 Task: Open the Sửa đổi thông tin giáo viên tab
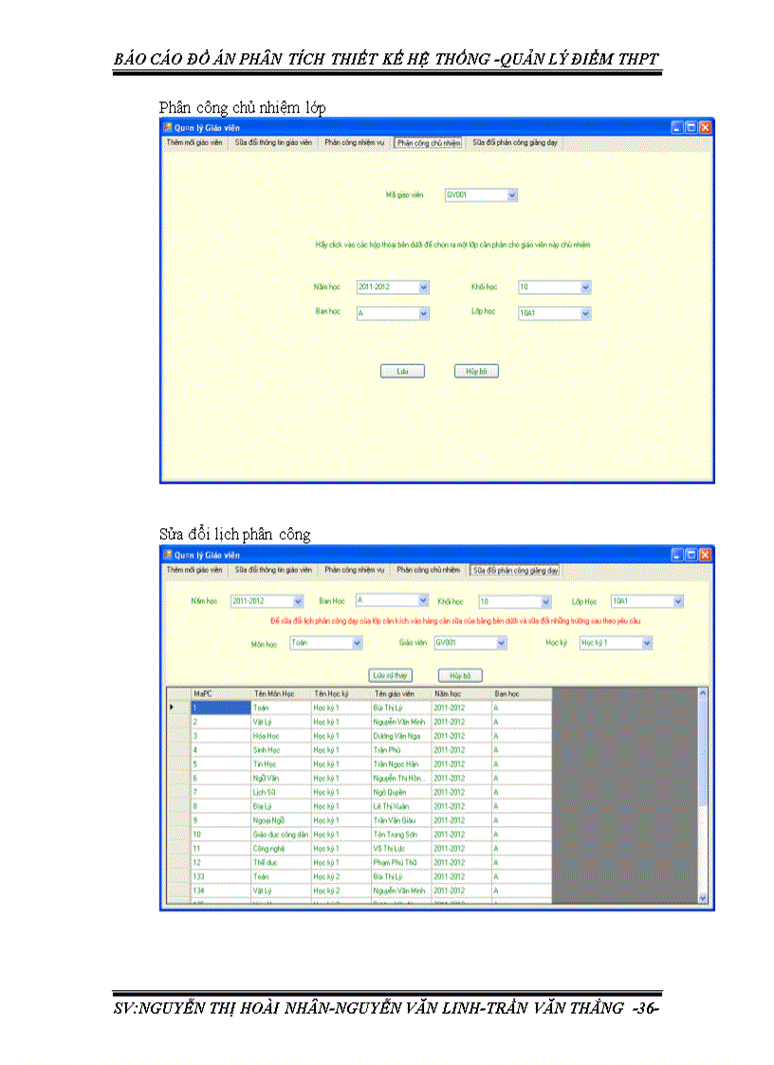pos(272,140)
